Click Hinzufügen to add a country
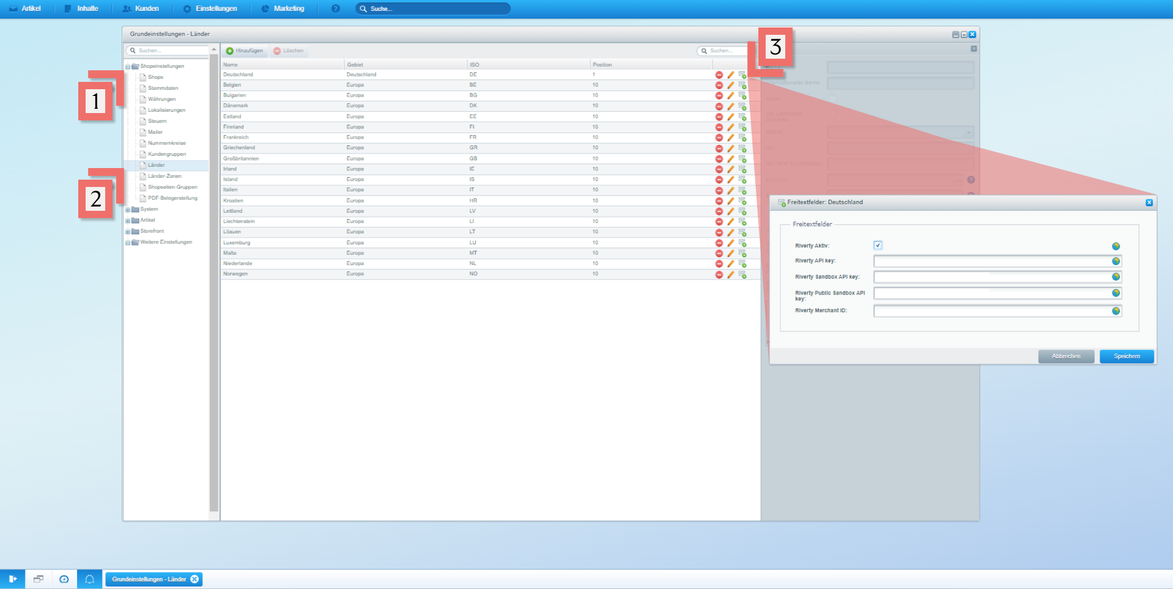This screenshot has width=1173, height=589. click(245, 51)
